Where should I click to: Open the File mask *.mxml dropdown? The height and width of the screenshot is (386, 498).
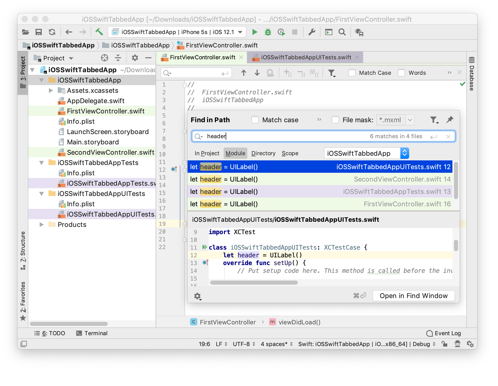pyautogui.click(x=410, y=120)
